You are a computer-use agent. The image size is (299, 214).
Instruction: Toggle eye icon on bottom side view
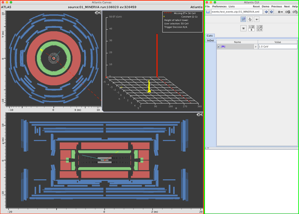[x=199, y=115]
